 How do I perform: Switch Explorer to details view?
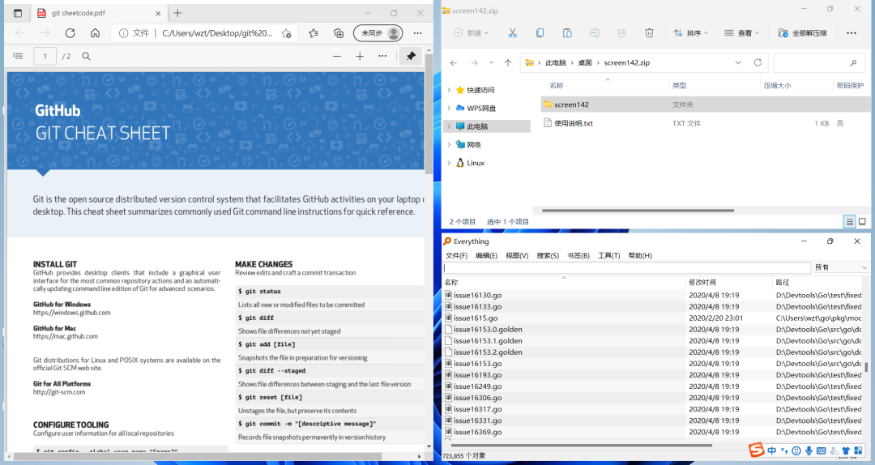849,222
